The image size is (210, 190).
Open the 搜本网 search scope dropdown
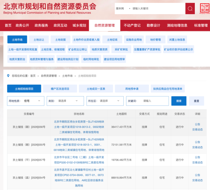point(123,9)
